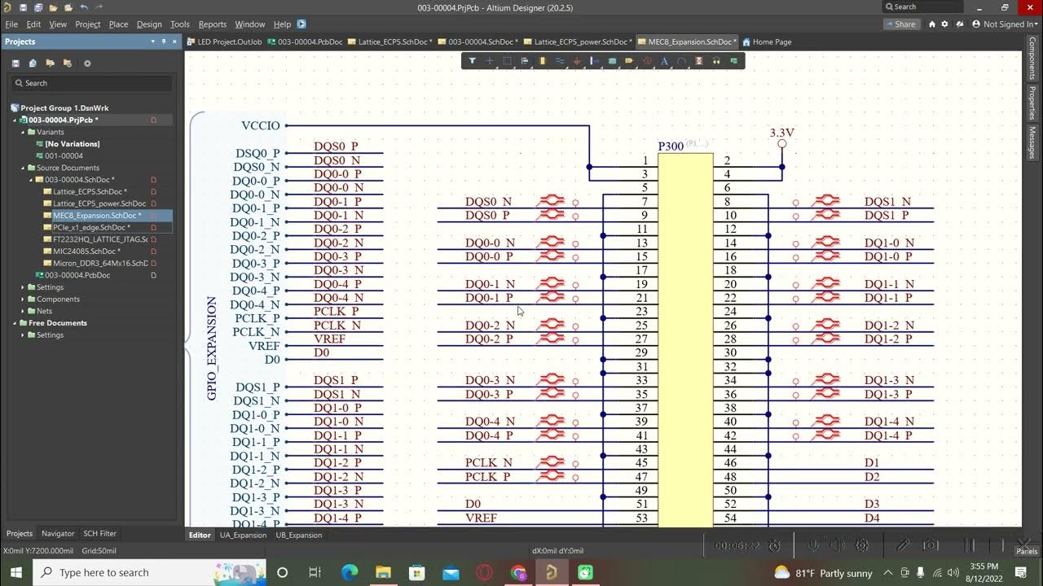The height and width of the screenshot is (586, 1043).
Task: Click the notifications bell icon at top right
Action: [960, 24]
